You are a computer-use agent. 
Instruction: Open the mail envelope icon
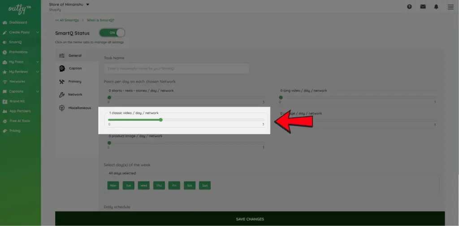click(x=423, y=7)
